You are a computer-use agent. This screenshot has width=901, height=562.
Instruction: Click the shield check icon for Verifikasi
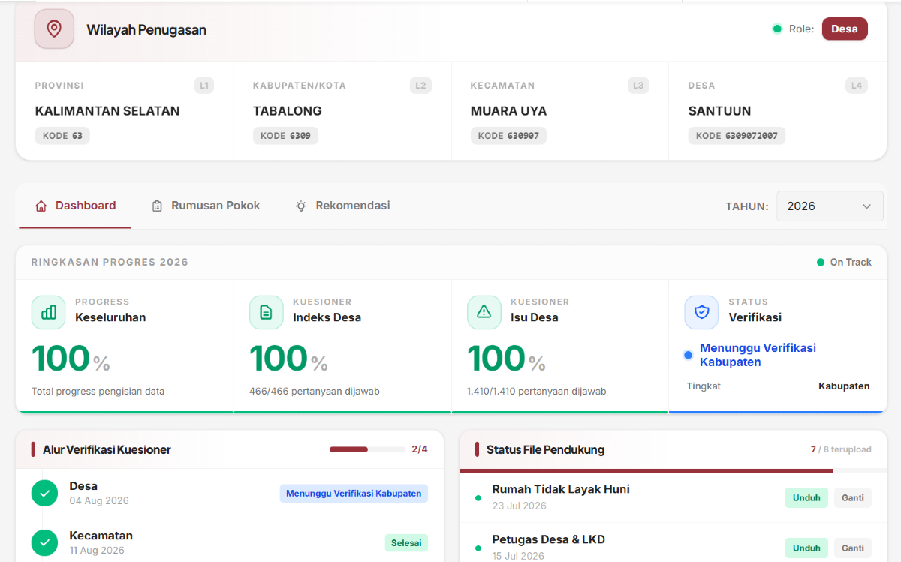pyautogui.click(x=702, y=312)
